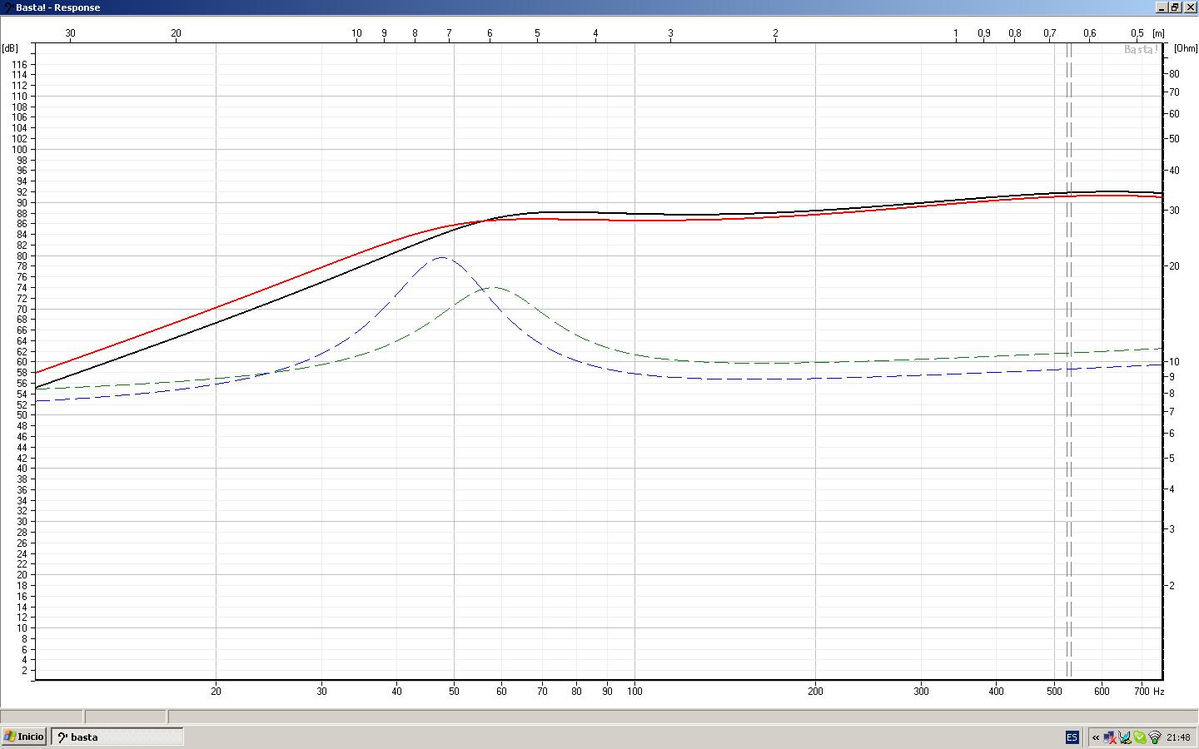Select the basta taskbar button

tap(117, 737)
